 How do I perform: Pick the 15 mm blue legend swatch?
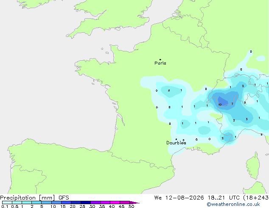click(66, 202)
